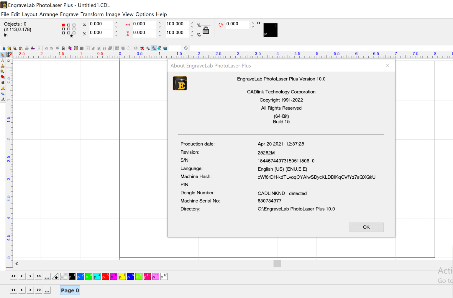The width and height of the screenshot is (453, 298).
Task: Select the red and blue shapes tool
Action: pos(3,77)
